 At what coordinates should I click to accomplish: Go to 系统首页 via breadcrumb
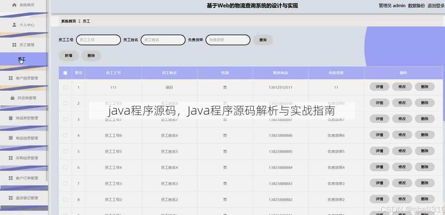(x=68, y=21)
